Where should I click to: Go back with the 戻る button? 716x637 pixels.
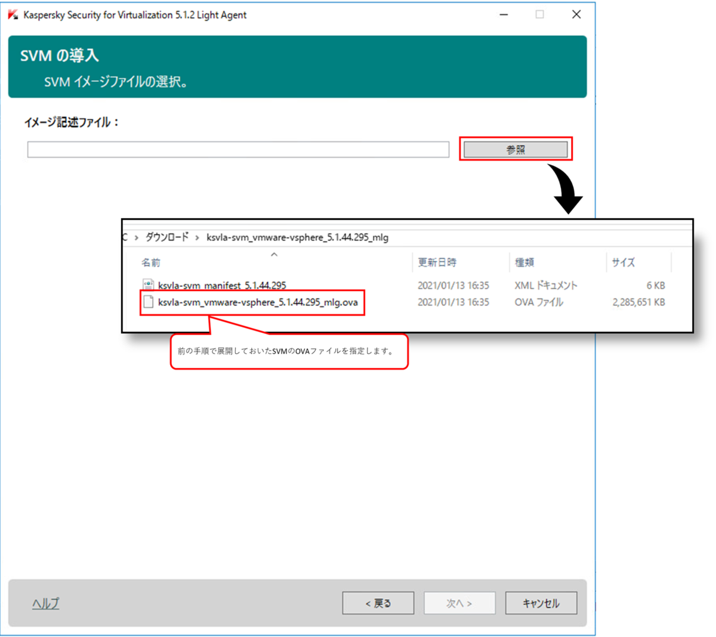(x=378, y=603)
